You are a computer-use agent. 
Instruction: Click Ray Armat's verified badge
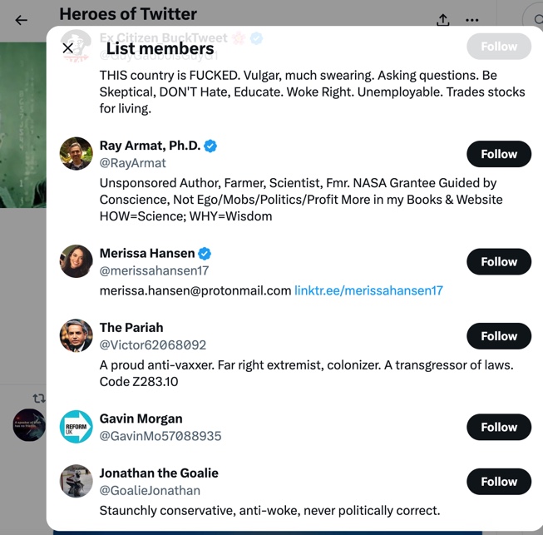pos(211,146)
